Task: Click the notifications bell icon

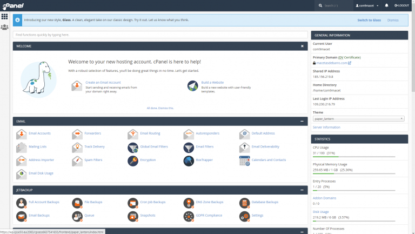Action: tap(386, 5)
